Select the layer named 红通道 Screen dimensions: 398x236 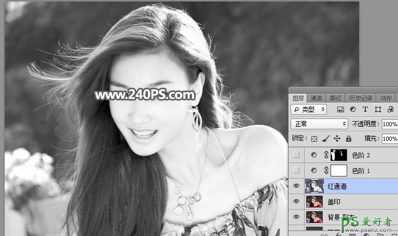coord(337,186)
